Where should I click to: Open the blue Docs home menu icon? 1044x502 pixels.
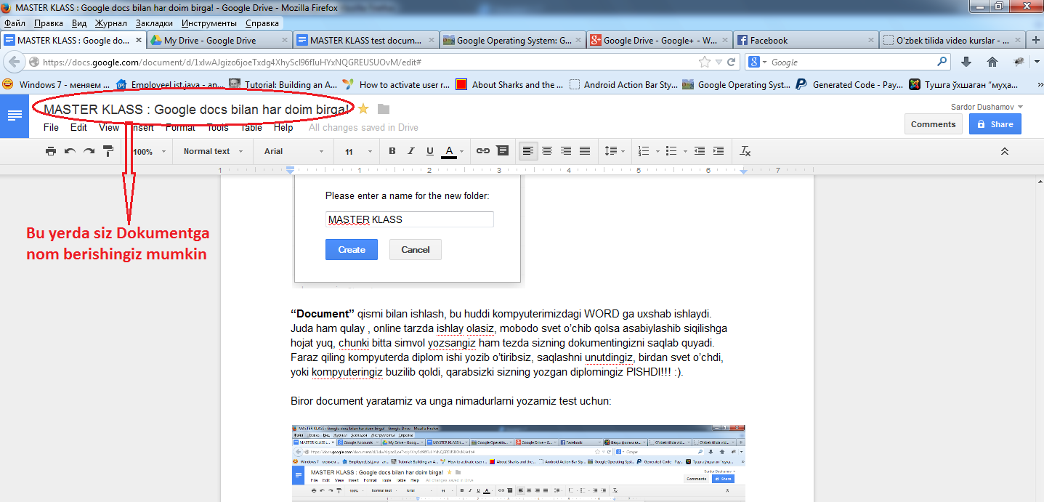point(14,115)
